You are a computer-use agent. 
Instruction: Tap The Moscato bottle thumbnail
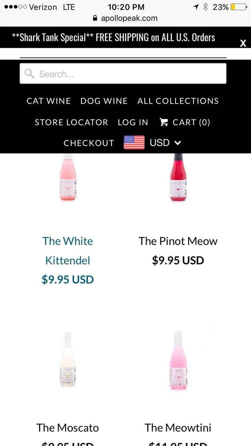[68, 360]
